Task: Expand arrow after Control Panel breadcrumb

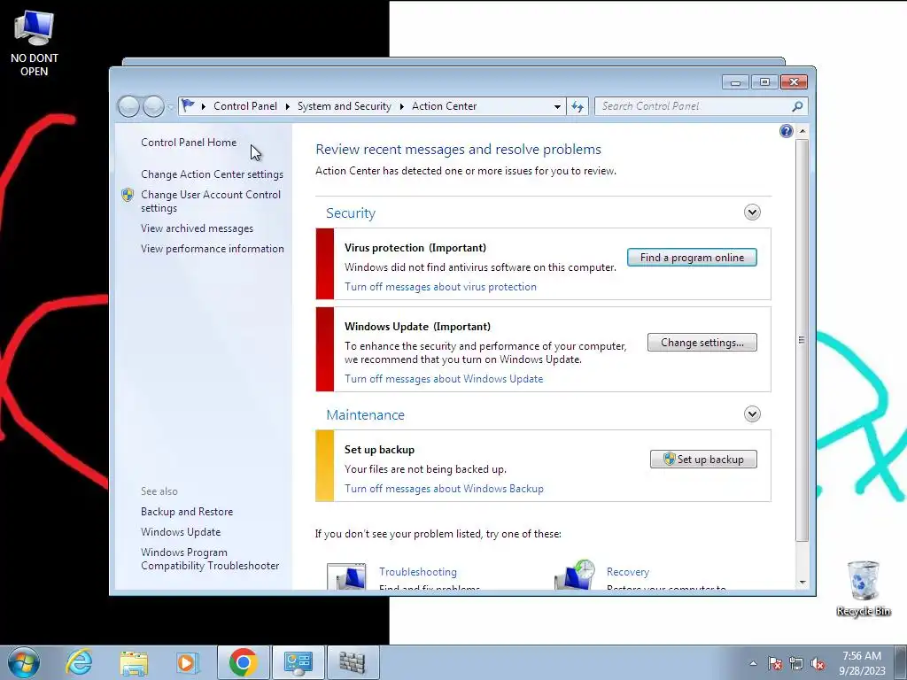Action: click(x=288, y=106)
